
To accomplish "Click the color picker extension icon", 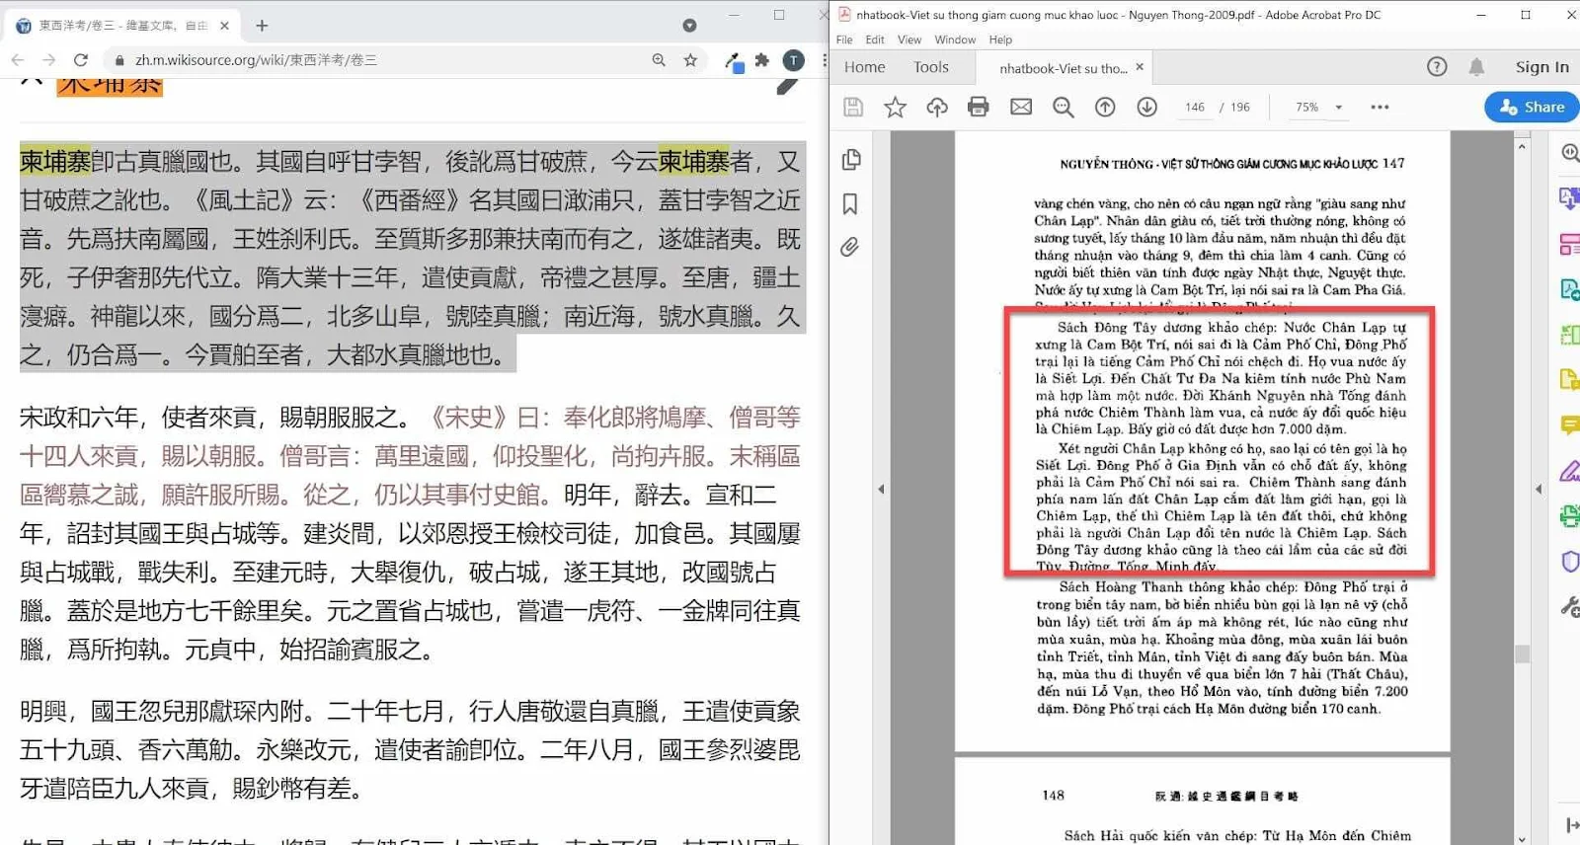I will [x=734, y=61].
